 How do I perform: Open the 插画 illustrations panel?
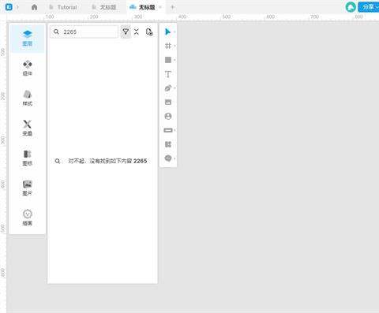(x=28, y=218)
